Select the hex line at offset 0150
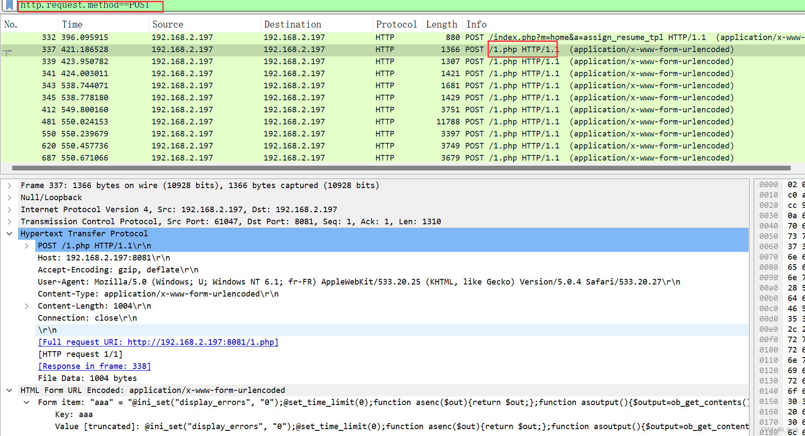Viewport: 805px width, 436px height. [x=769, y=401]
